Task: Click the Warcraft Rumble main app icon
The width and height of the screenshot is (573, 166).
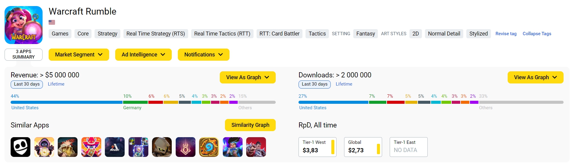Action: (23, 25)
